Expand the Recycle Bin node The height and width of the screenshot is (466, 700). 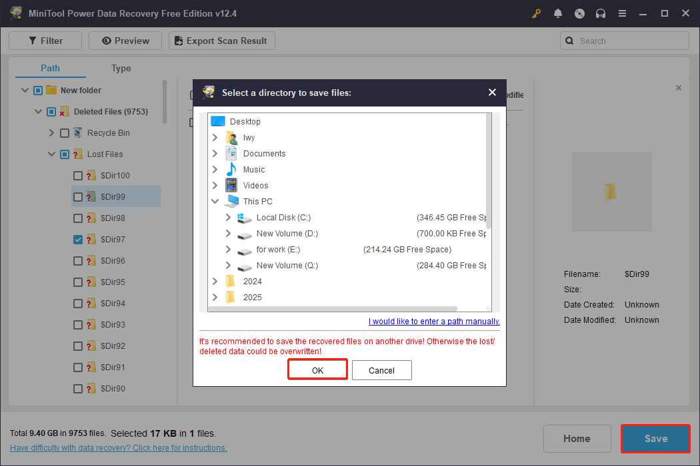[x=51, y=133]
